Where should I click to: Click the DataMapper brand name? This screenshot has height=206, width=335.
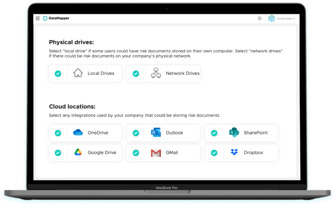pos(59,18)
